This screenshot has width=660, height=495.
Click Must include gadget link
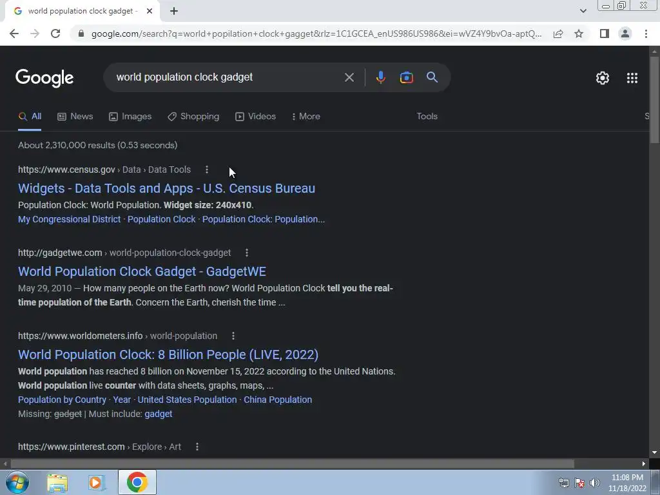click(x=159, y=414)
